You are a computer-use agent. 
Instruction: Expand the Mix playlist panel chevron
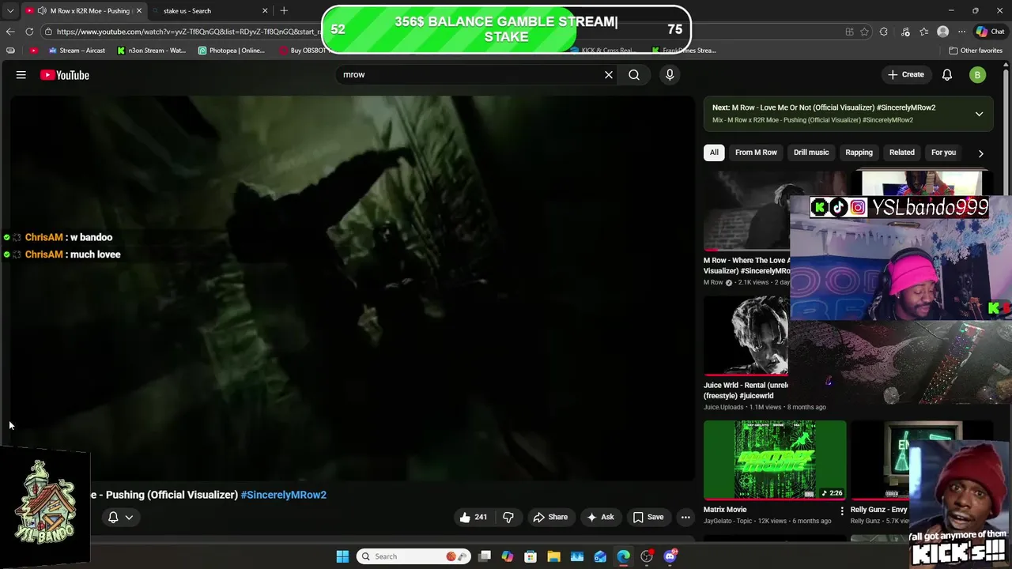coord(979,114)
